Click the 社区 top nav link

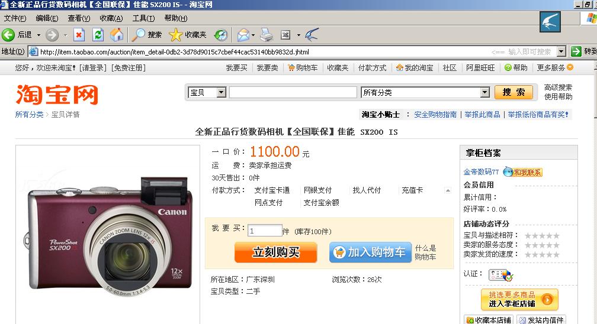[x=450, y=67]
